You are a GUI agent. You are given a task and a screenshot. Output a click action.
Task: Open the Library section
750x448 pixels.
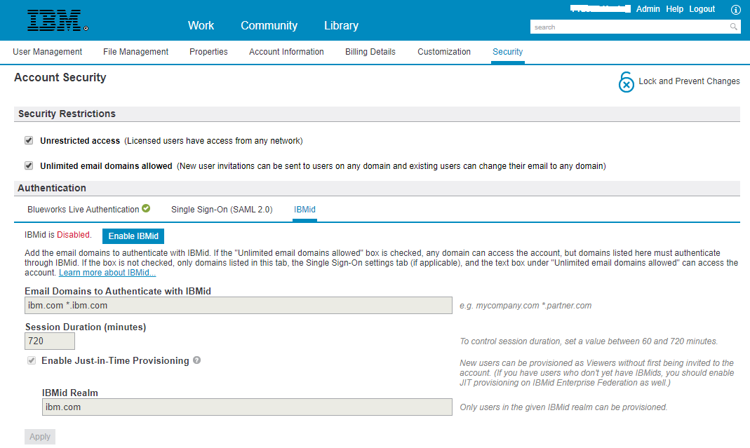341,25
